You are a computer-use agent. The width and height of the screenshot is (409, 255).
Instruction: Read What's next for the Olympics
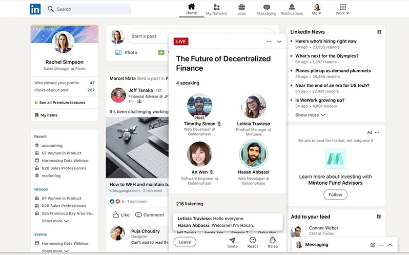click(x=327, y=56)
